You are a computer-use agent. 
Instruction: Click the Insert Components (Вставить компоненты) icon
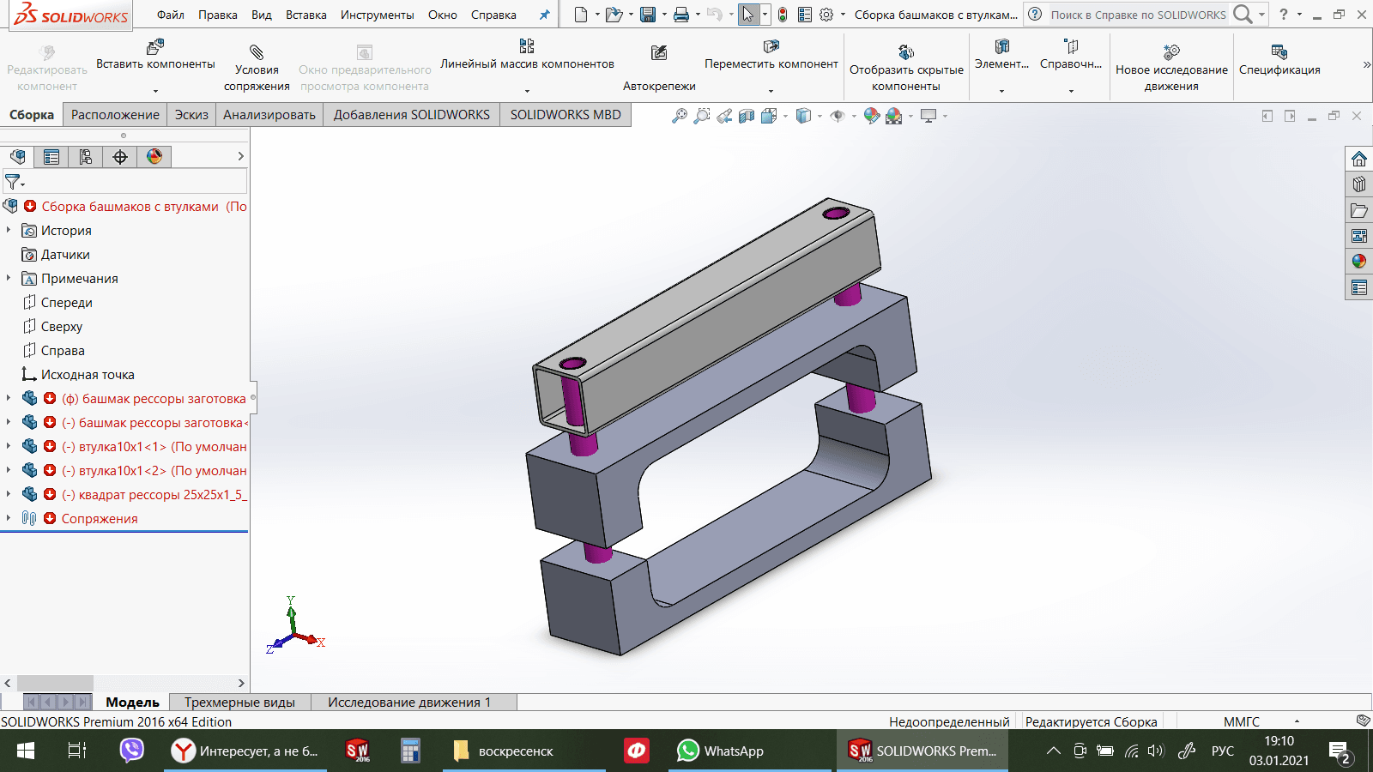[x=155, y=46]
